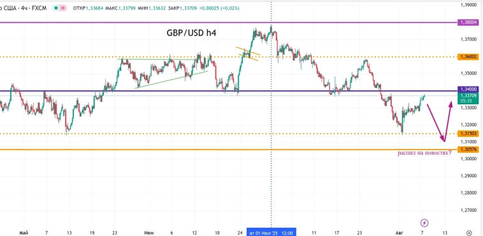Click the green market status dot
483x236 pixels.
click(x=57, y=8)
